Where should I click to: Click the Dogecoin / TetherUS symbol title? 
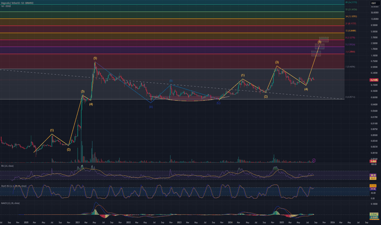tap(17, 3)
